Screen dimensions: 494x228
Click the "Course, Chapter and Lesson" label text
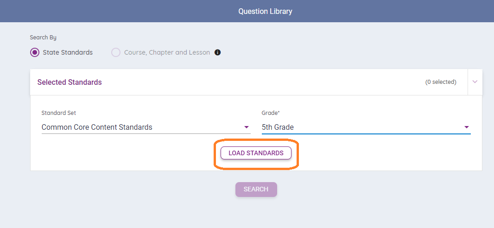[x=167, y=52]
